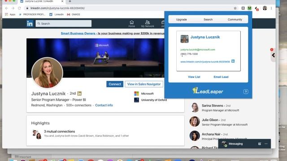This screenshot has width=287, height=161.
Task: Click the LinkedIn logo home icon
Action: pyautogui.click(x=30, y=24)
